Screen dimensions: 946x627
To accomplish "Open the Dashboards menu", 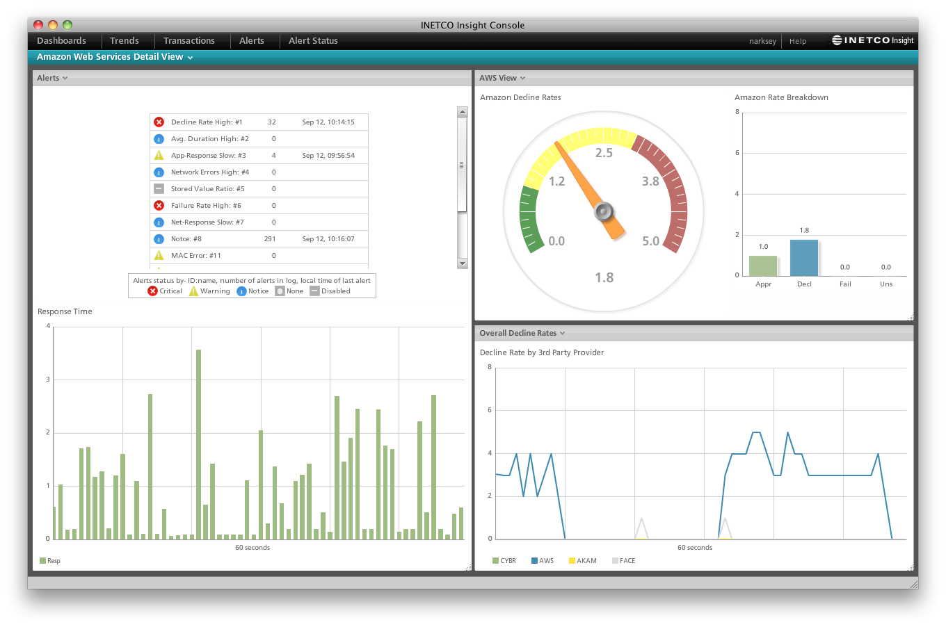I will [61, 41].
